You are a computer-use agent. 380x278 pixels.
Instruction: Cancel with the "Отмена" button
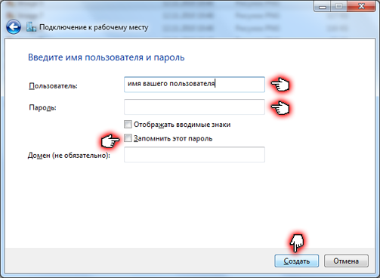(346, 261)
